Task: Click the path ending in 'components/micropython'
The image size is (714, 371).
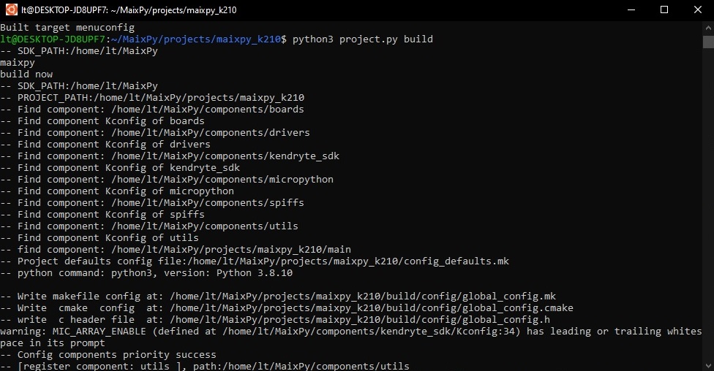Action: click(222, 180)
